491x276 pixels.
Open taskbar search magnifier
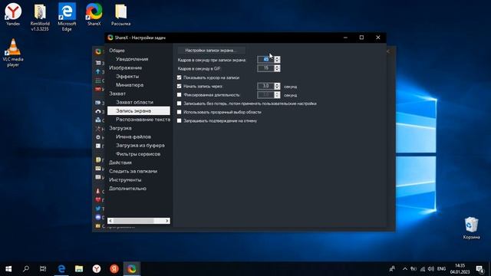26,268
